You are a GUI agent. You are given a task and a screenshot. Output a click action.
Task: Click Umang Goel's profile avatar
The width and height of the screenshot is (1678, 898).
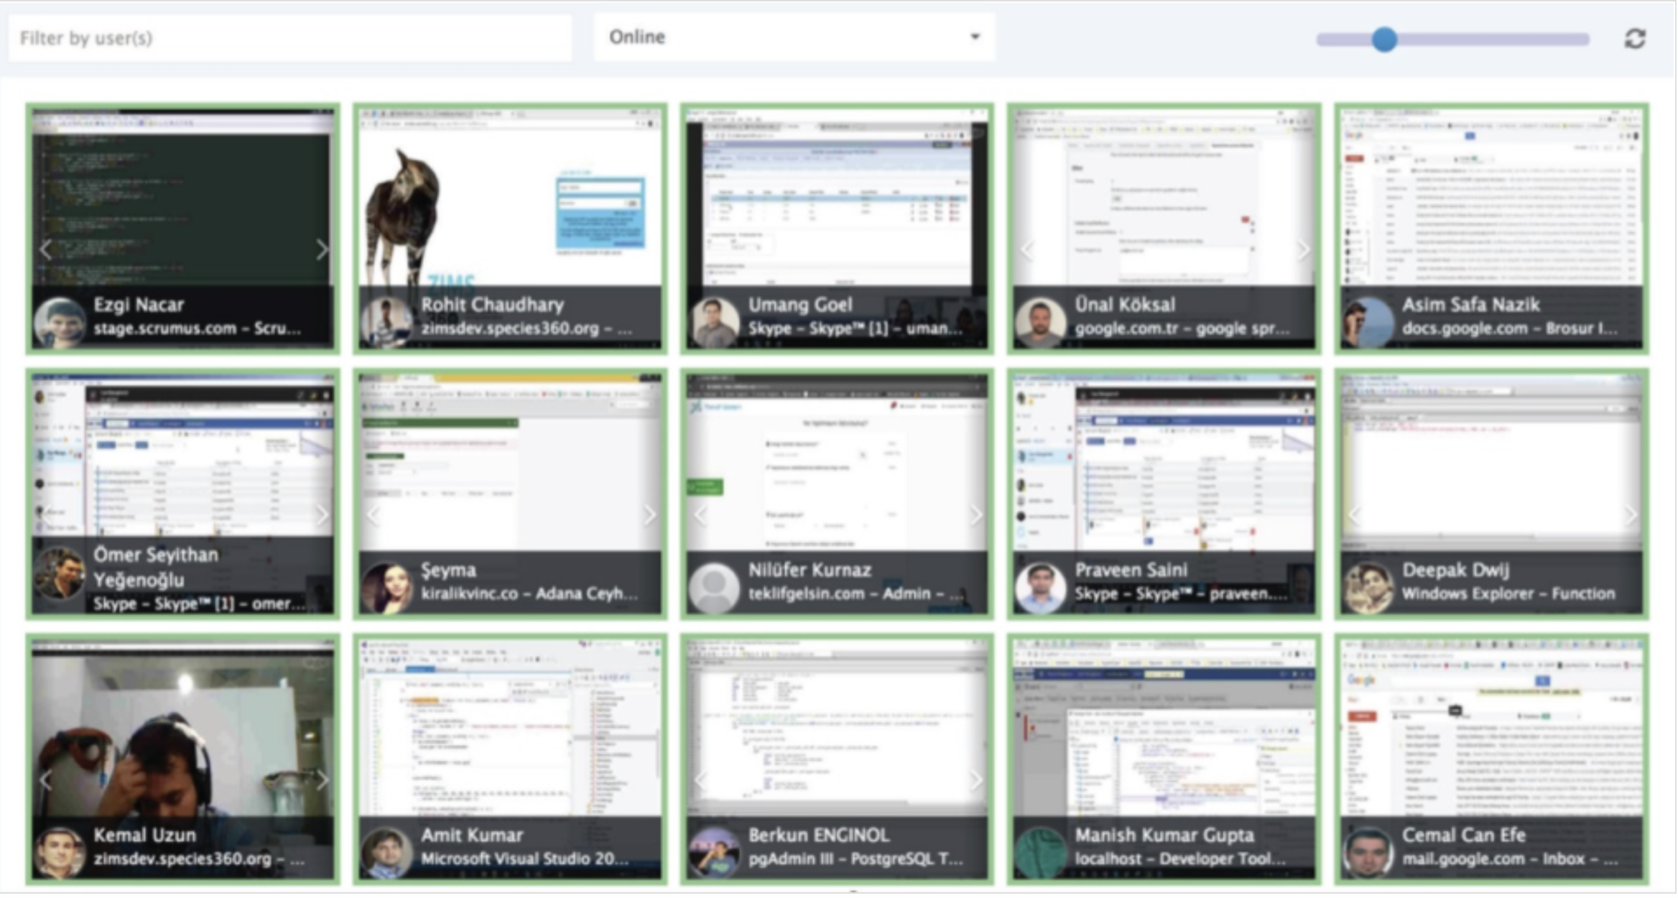[x=714, y=323]
